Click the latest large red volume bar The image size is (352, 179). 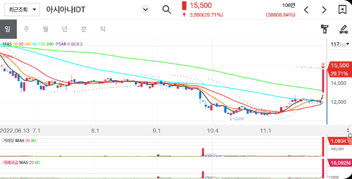(x=323, y=147)
